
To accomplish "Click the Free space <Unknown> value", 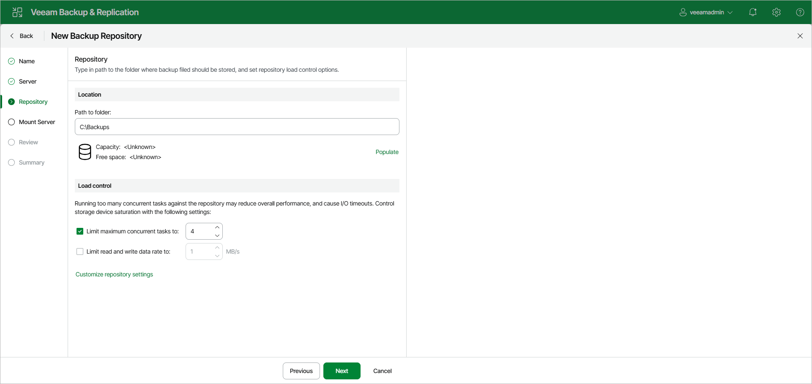I will pyautogui.click(x=145, y=157).
